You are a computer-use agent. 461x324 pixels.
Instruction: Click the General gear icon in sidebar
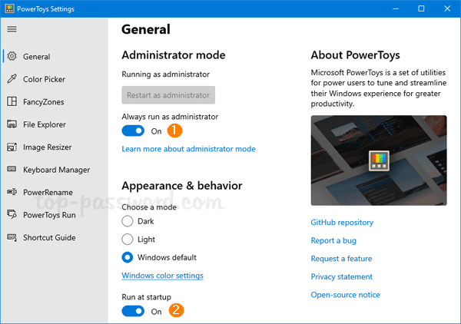(x=12, y=56)
